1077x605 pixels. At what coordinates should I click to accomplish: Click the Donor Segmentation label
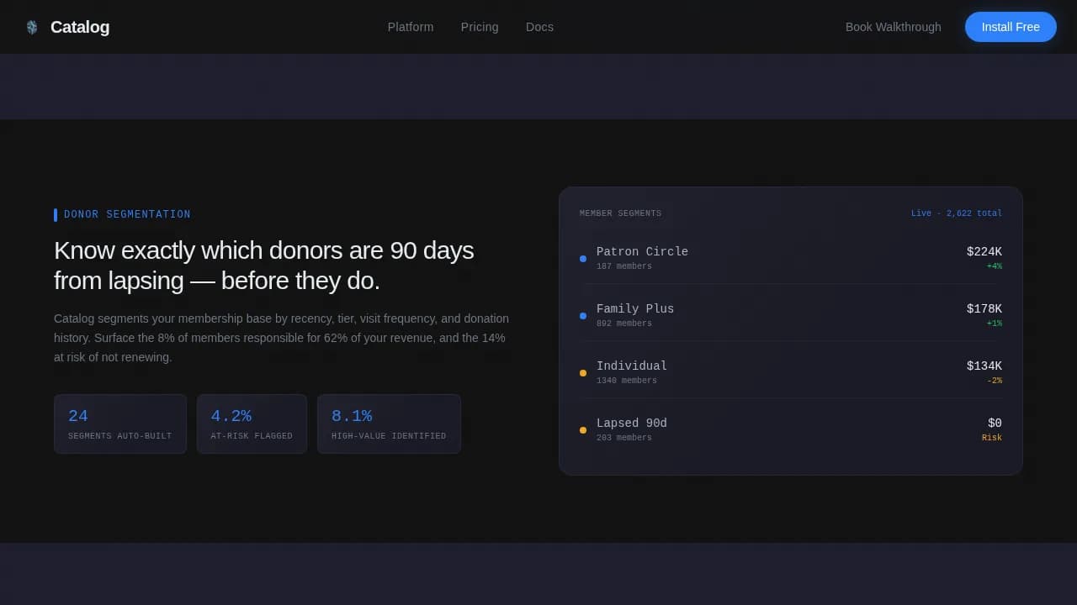(127, 214)
